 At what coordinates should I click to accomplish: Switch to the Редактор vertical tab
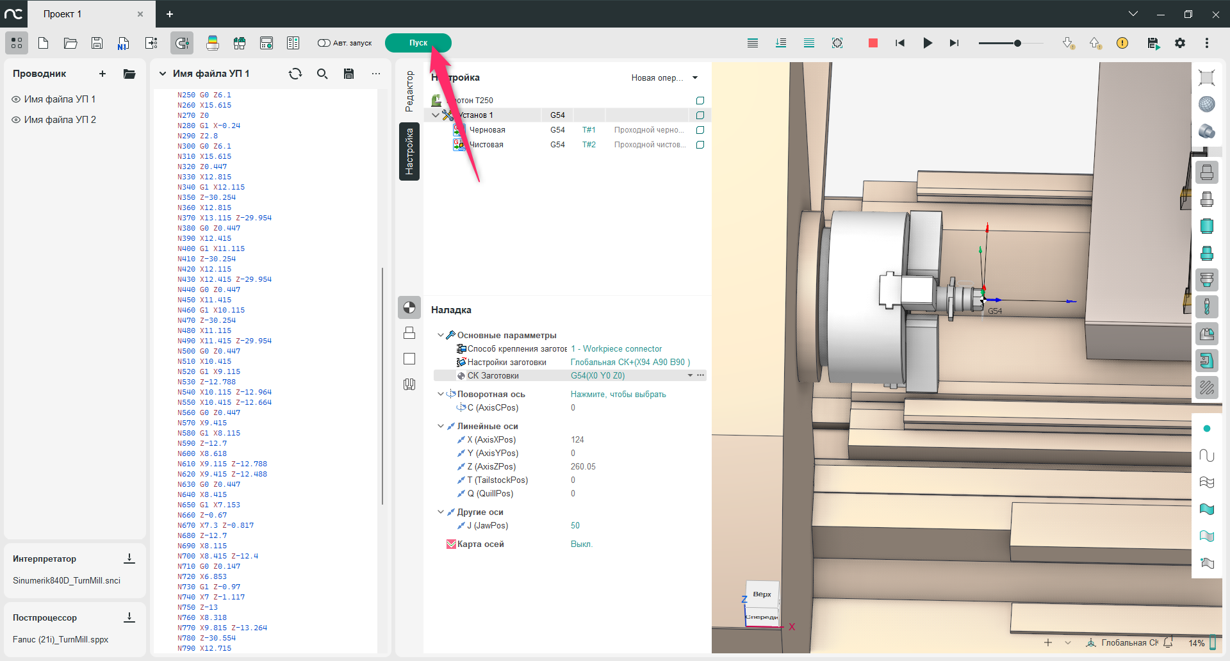pyautogui.click(x=409, y=91)
